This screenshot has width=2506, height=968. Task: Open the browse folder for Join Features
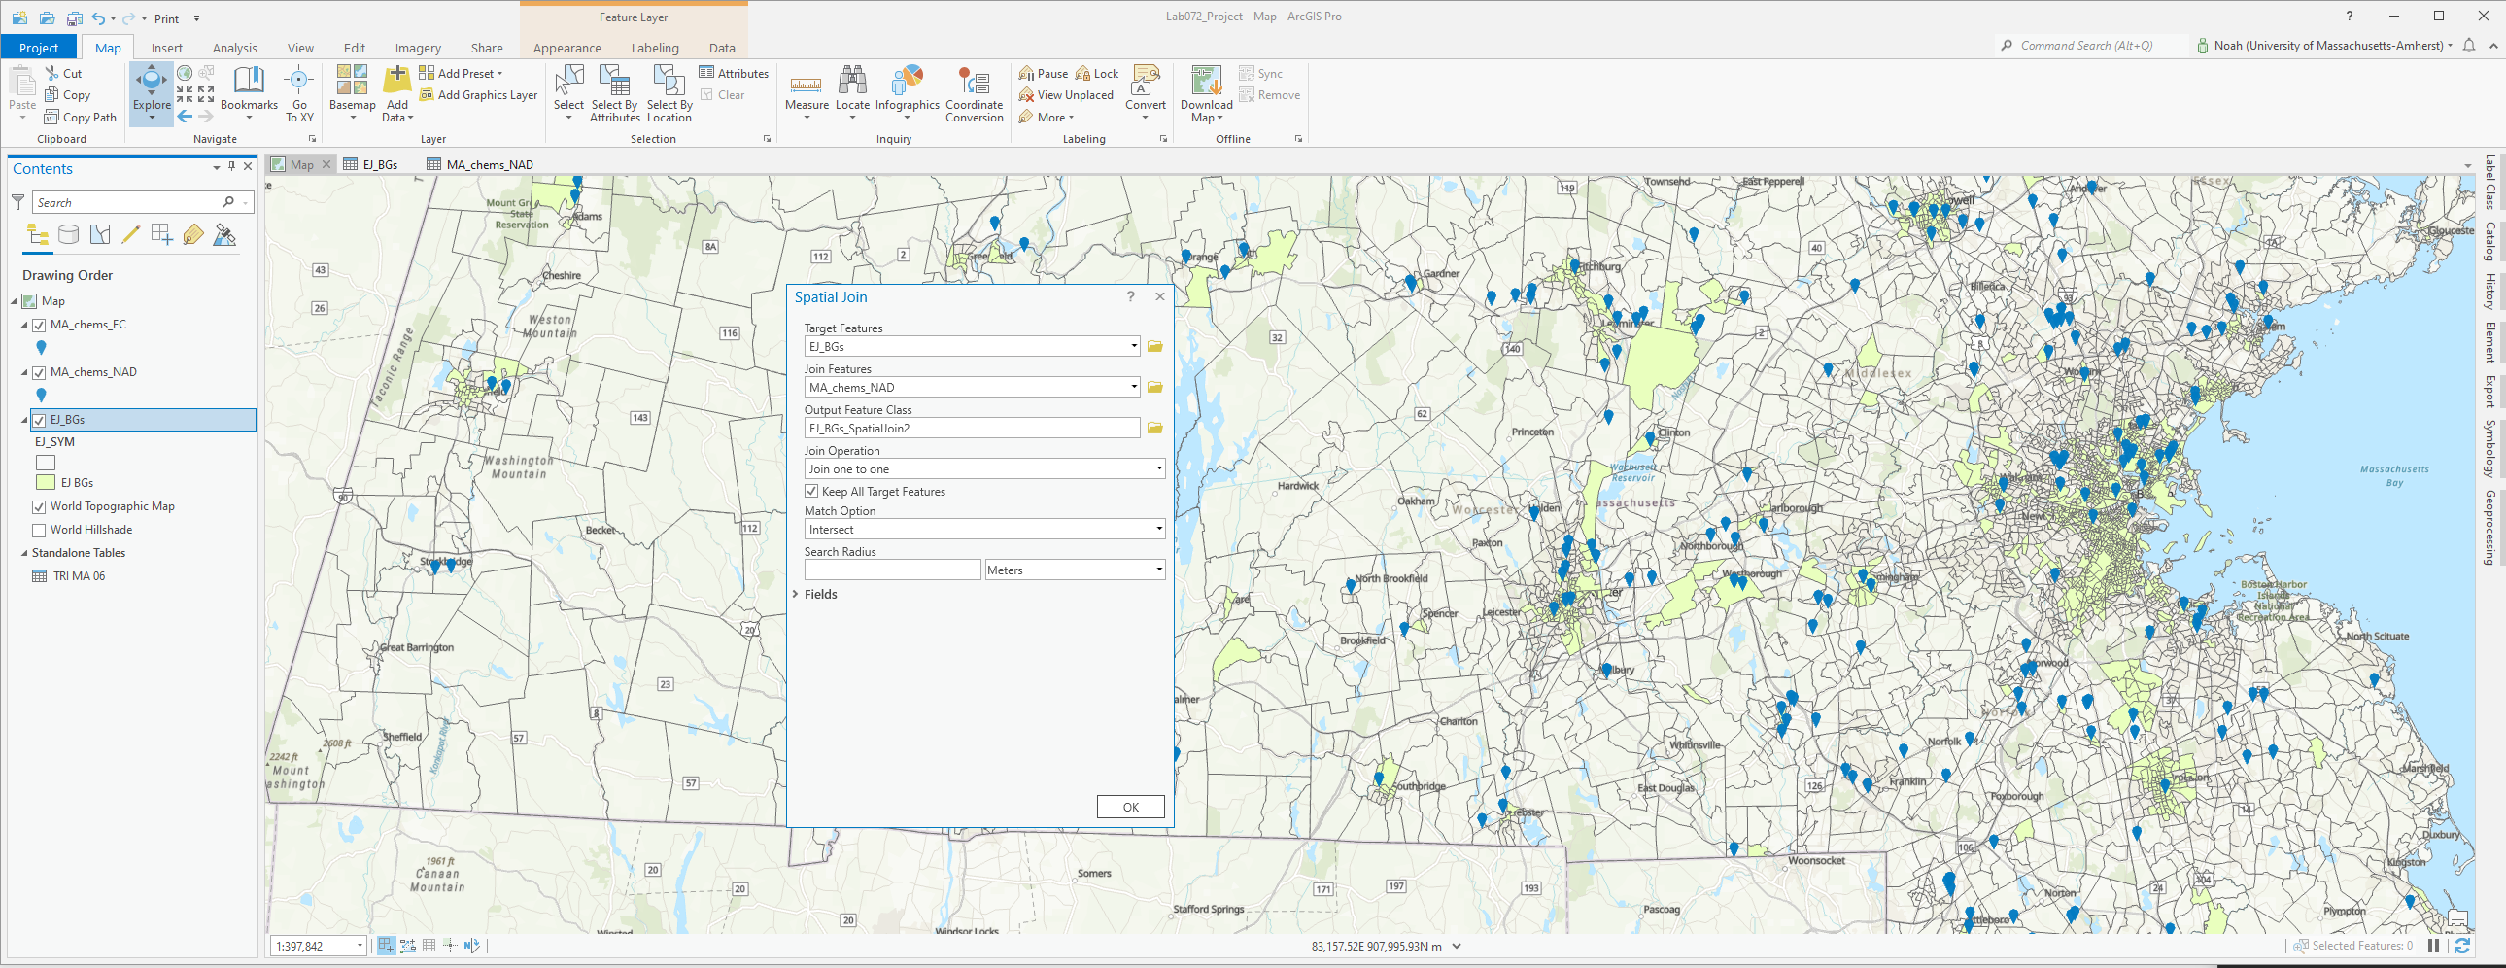[x=1153, y=386]
